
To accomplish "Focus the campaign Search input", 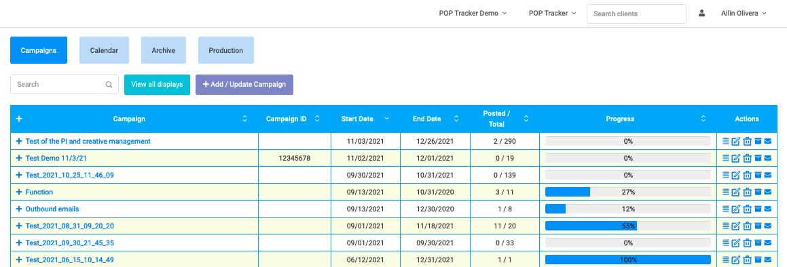I will (65, 85).
